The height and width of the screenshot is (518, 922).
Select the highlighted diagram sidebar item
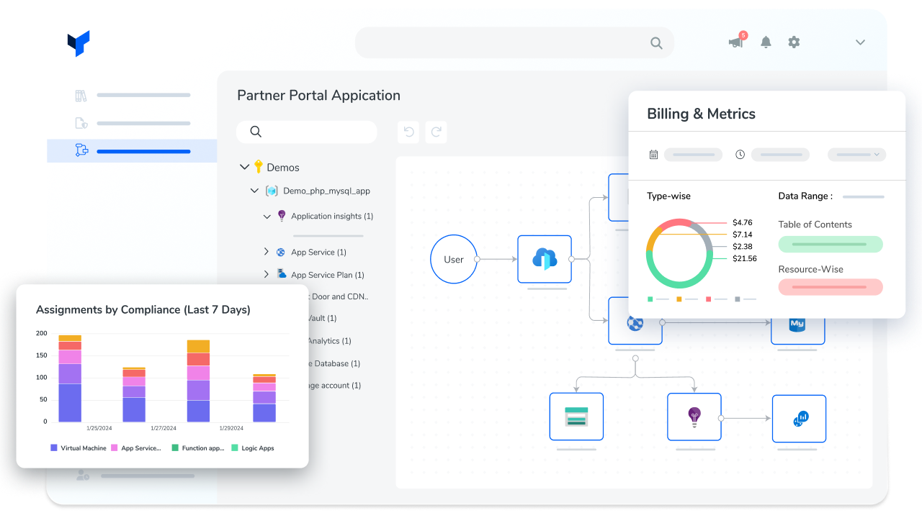[x=132, y=151]
